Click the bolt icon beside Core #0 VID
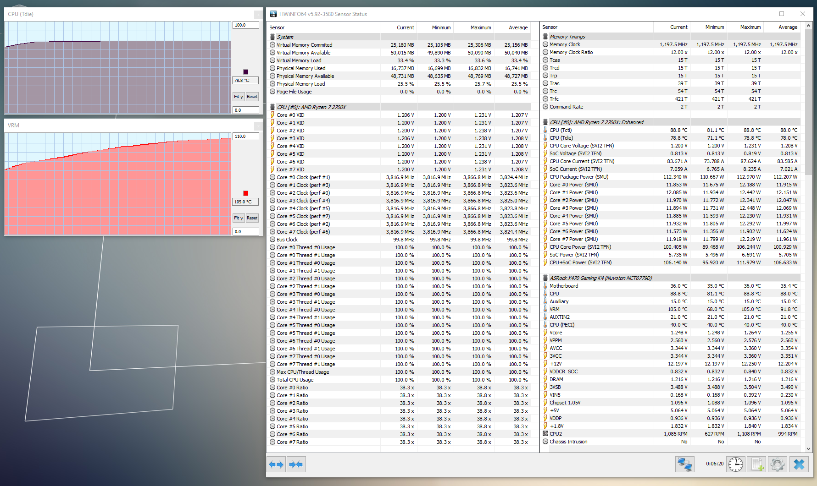The image size is (817, 486). (272, 115)
